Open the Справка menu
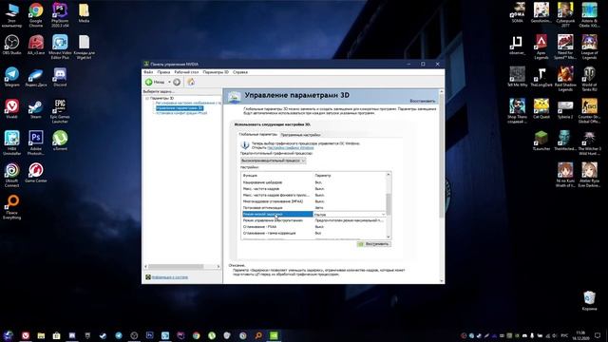The width and height of the screenshot is (608, 342). [240, 72]
